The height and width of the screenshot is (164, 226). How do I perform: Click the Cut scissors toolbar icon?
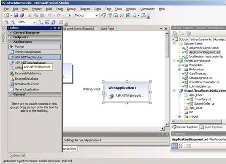pos(29,15)
